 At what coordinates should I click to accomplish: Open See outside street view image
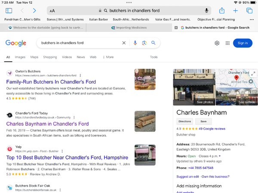[x=237, y=96]
